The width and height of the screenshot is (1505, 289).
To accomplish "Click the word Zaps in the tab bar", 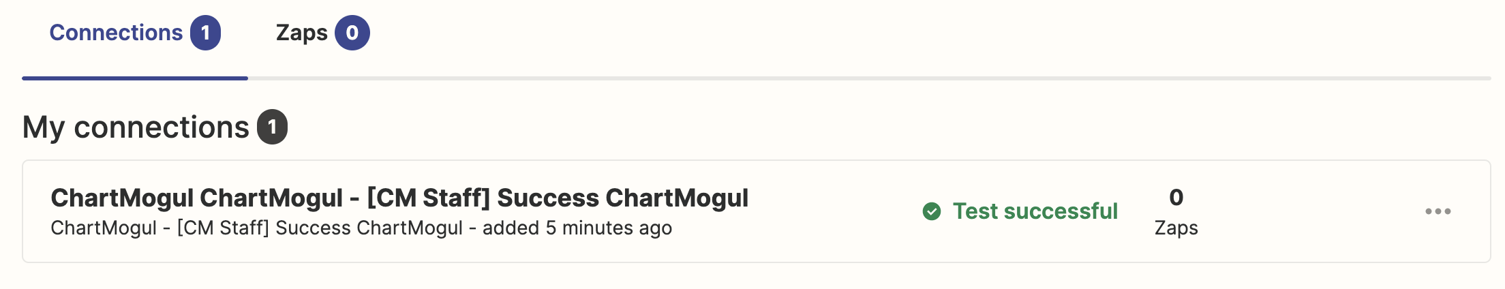I will click(302, 33).
